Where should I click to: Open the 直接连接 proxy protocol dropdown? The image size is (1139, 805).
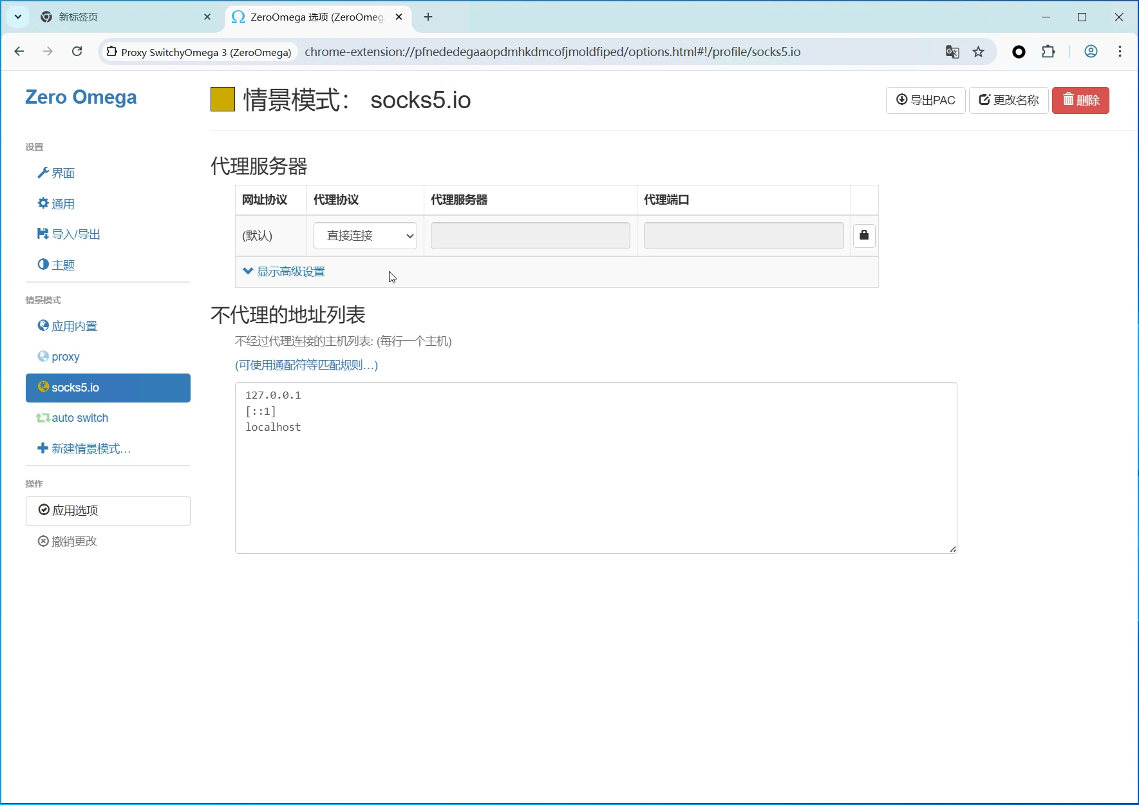tap(365, 236)
